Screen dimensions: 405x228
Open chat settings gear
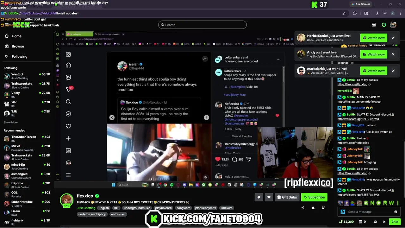coord(384,222)
